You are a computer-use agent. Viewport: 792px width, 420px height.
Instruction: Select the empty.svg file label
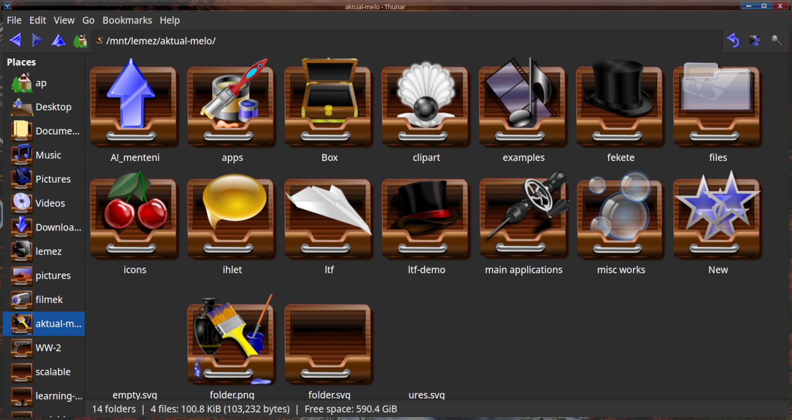pyautogui.click(x=135, y=395)
